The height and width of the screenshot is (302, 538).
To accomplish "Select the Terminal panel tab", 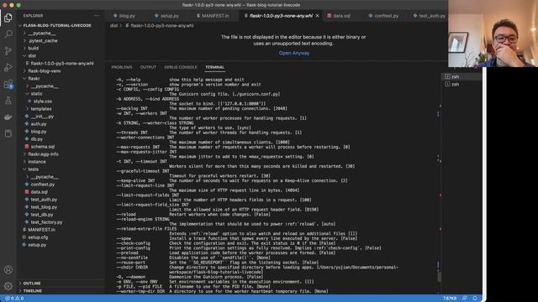I will coord(215,67).
